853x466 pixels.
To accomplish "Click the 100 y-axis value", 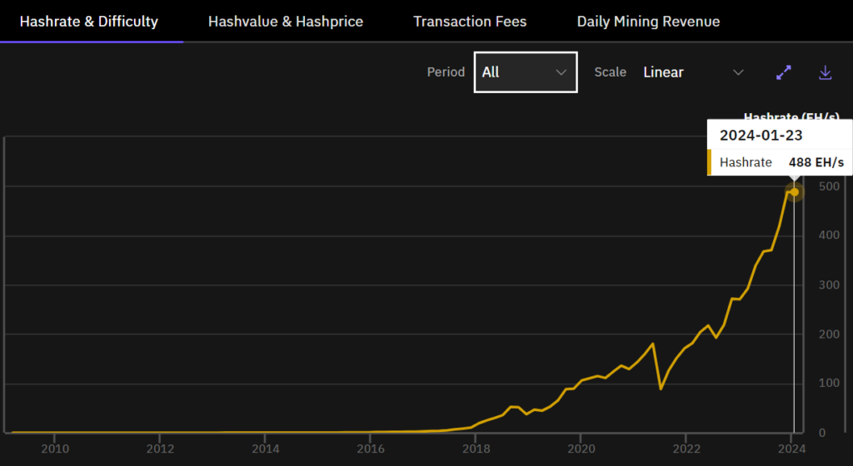I will [x=829, y=383].
